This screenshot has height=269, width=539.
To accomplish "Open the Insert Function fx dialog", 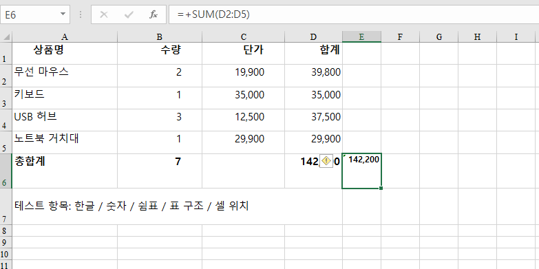I will (x=154, y=14).
